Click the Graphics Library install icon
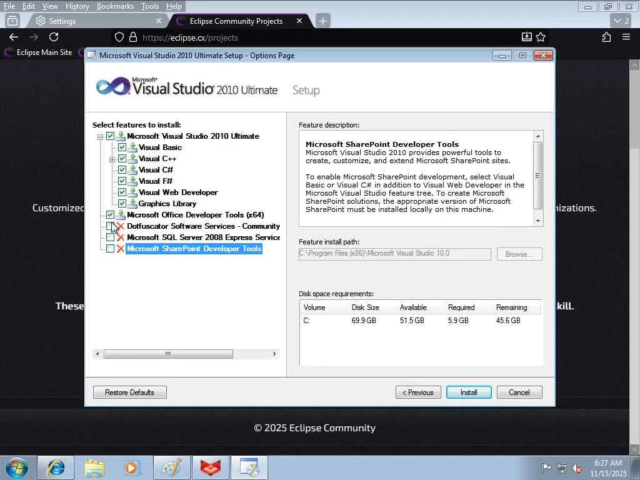This screenshot has height=480, width=640. click(x=132, y=204)
